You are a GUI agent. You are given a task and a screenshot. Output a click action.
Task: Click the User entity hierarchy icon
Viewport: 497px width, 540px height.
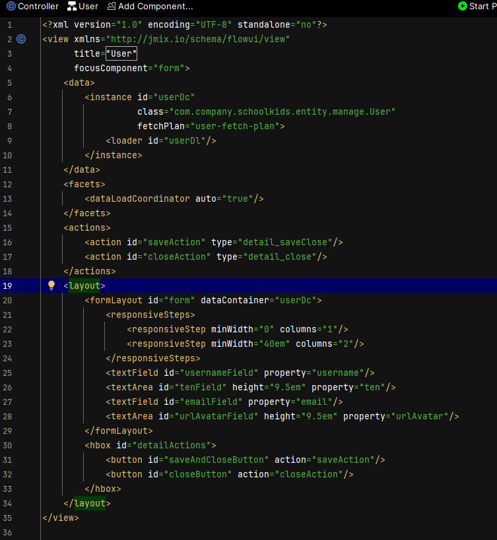[72, 6]
